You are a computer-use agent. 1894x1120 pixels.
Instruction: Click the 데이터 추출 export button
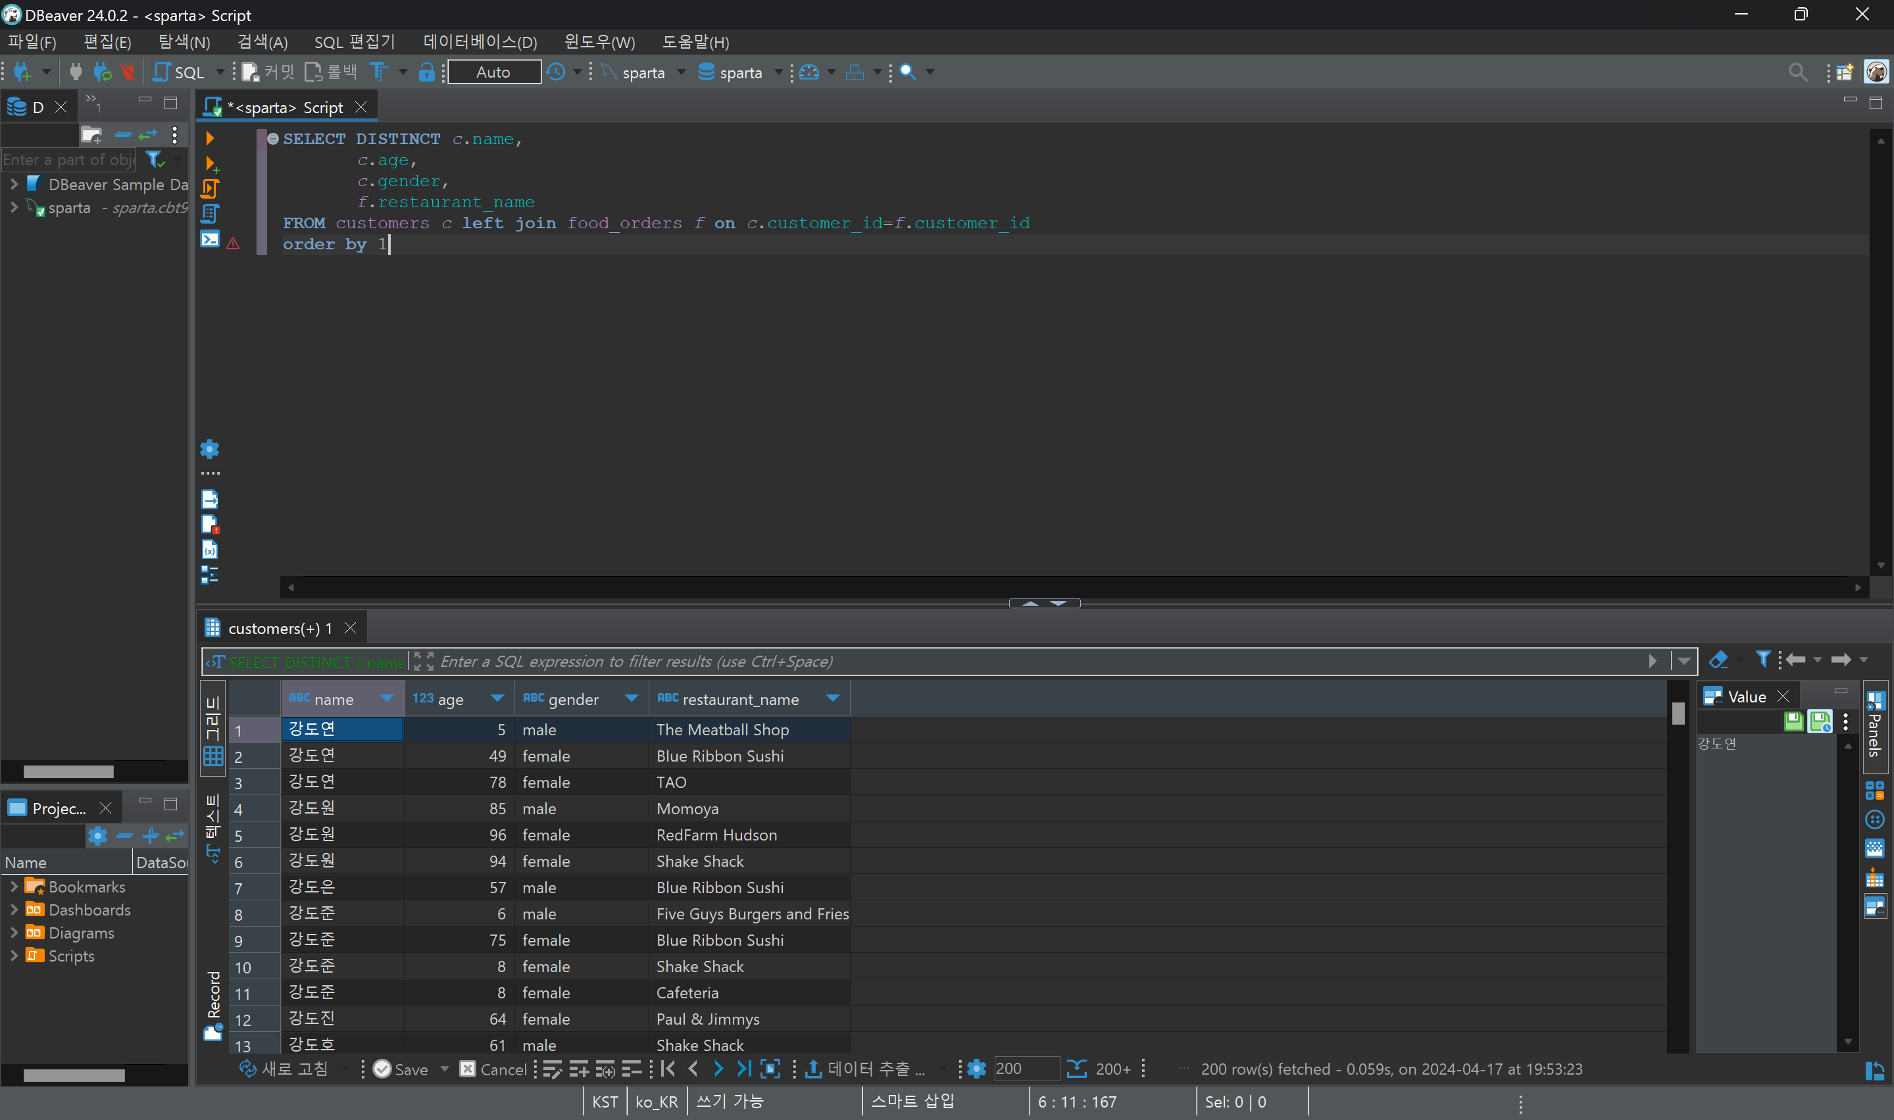[x=865, y=1069]
